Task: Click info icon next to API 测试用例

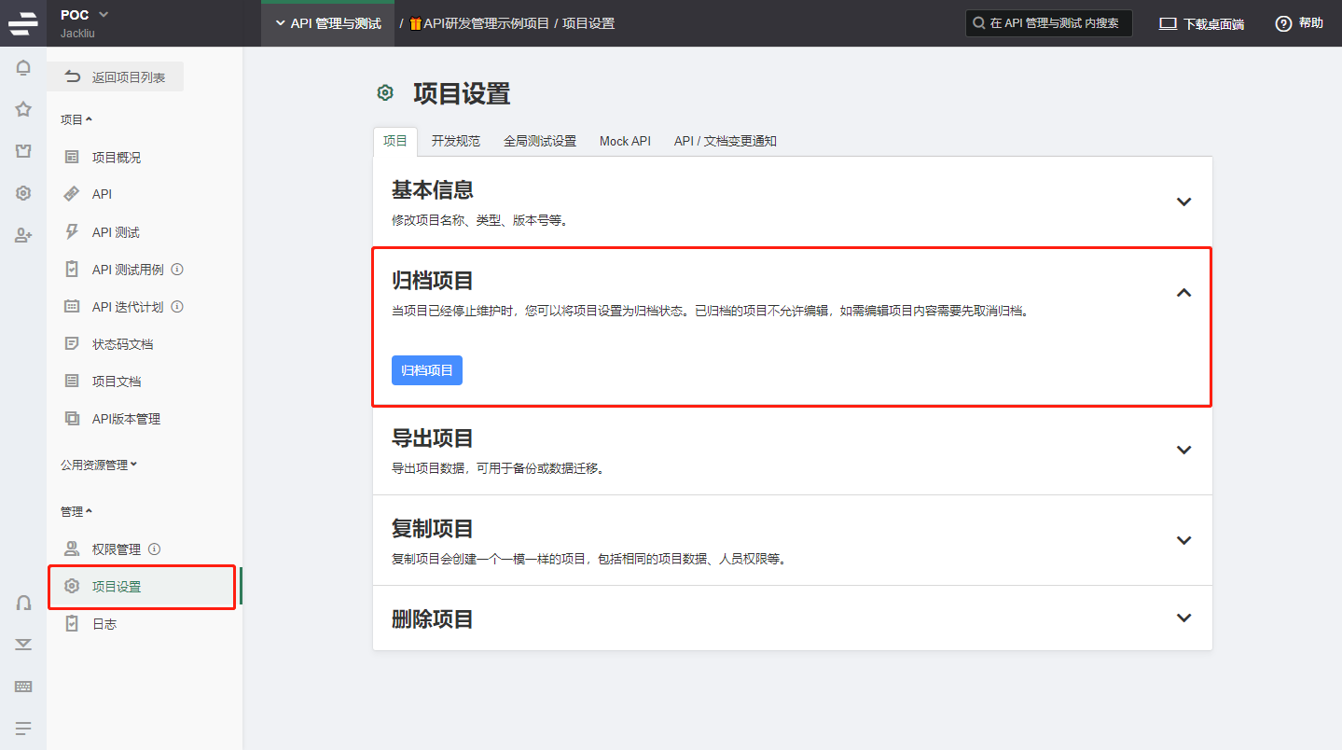Action: [177, 270]
